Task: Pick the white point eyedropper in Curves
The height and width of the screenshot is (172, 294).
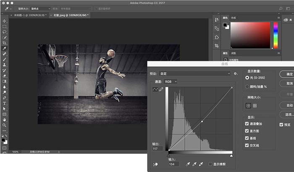Action: pyautogui.click(x=201, y=164)
